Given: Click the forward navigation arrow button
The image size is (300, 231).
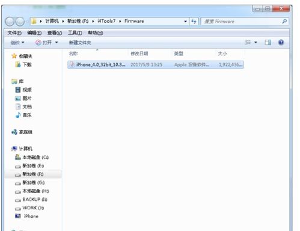Looking at the screenshot, I should click(20, 22).
